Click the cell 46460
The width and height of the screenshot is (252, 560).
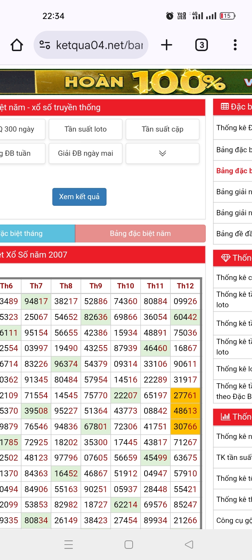coord(155,348)
